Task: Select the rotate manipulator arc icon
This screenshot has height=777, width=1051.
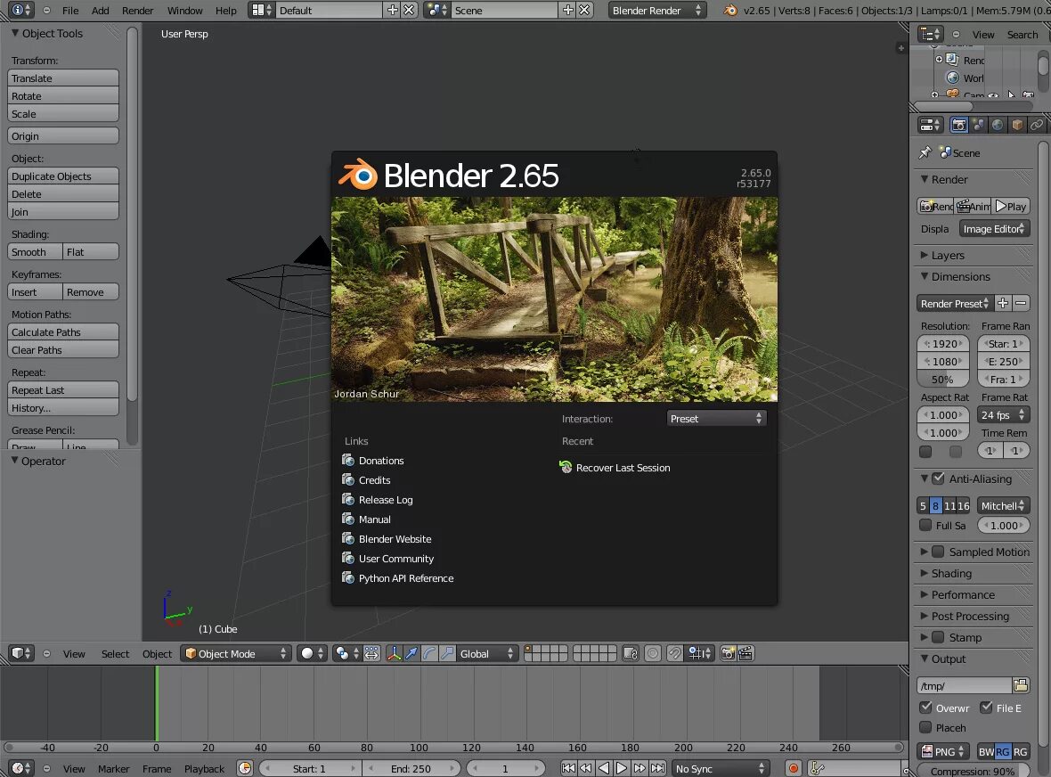Action: [x=429, y=653]
